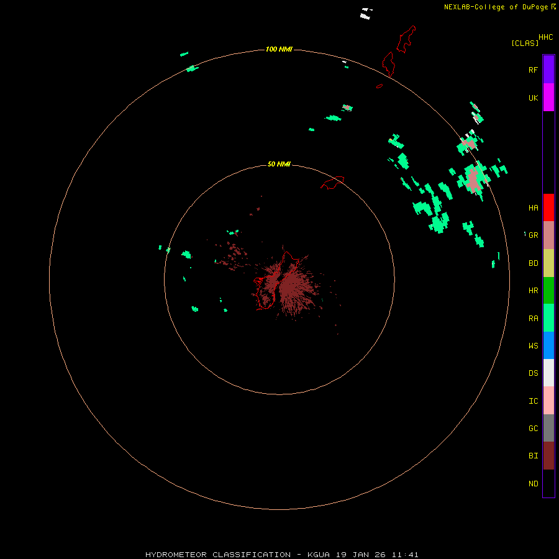This screenshot has height=559, width=559.
Task: Click the HHC product code text
Action: pos(545,37)
